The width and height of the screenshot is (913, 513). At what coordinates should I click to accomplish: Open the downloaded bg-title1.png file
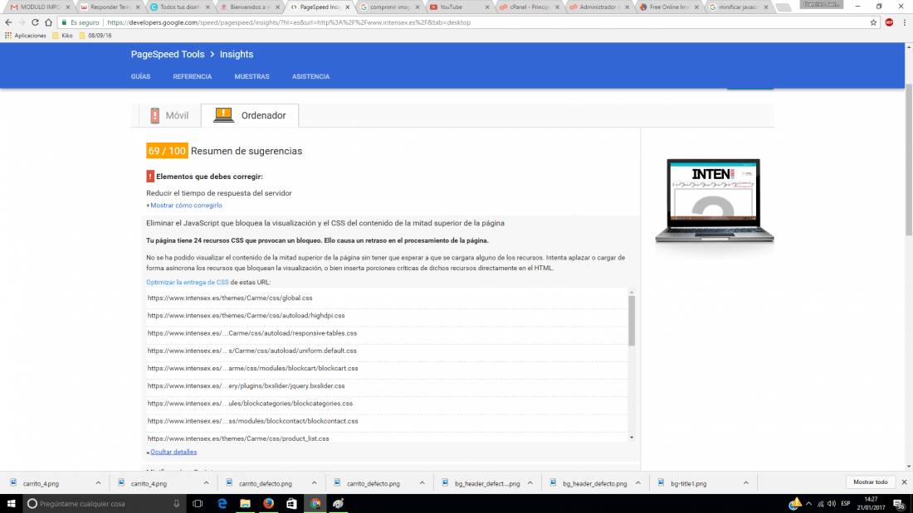coord(688,483)
